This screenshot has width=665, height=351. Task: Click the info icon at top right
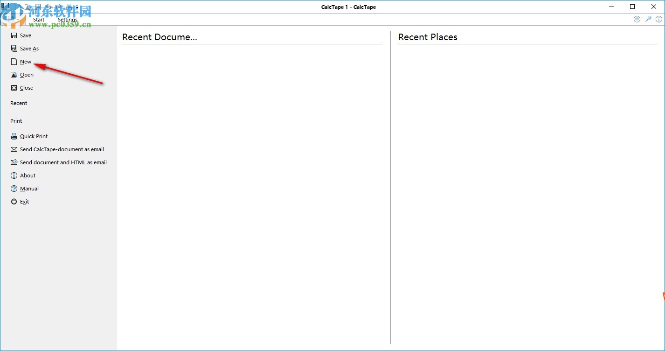point(659,19)
